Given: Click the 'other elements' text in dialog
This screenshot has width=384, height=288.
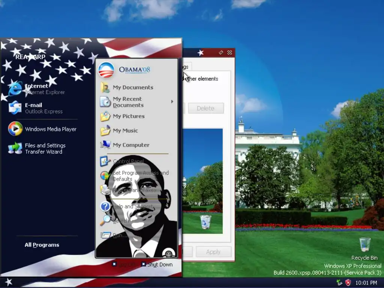Looking at the screenshot, I should (x=203, y=79).
